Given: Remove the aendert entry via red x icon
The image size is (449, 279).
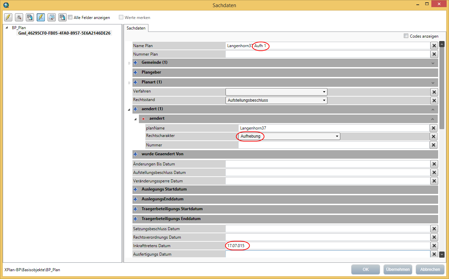Looking at the screenshot, I should click(143, 119).
